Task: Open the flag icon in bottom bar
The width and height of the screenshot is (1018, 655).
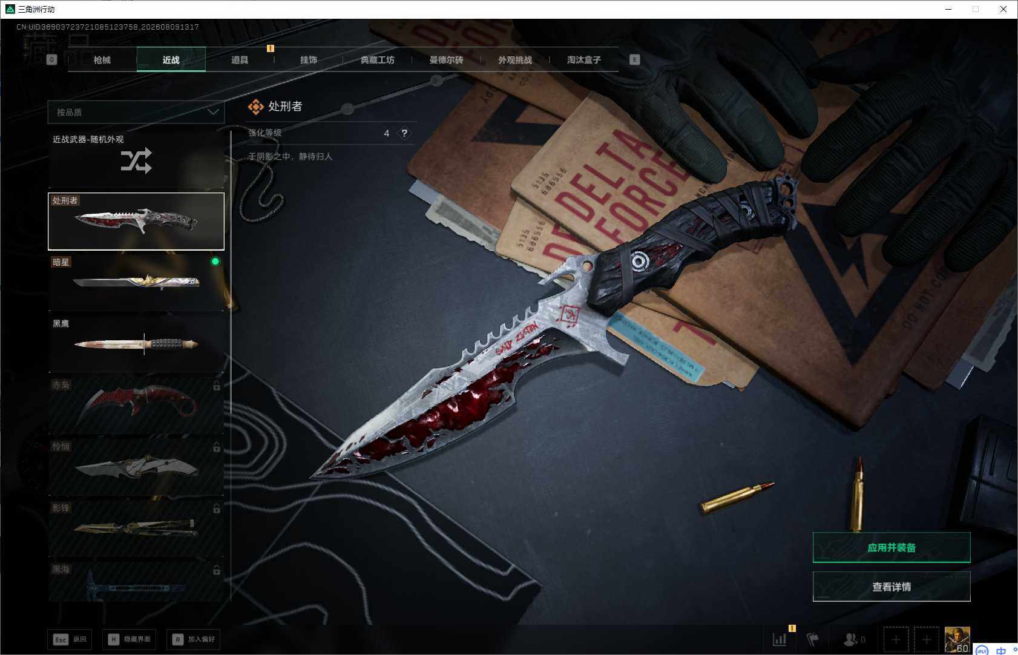Action: click(x=813, y=639)
